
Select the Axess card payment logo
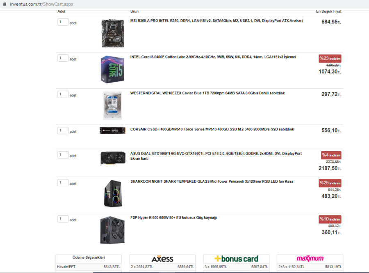pos(162,259)
